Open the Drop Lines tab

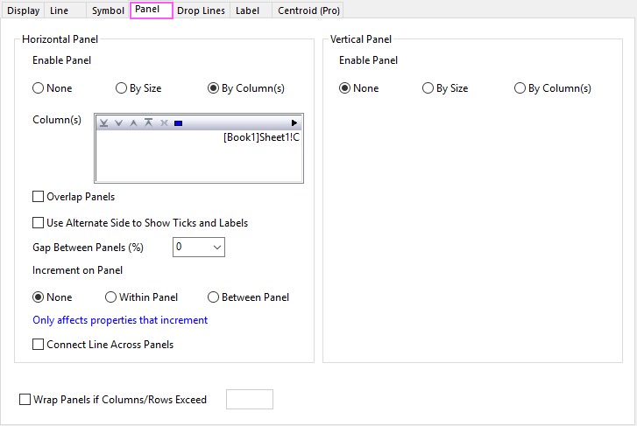coord(202,10)
